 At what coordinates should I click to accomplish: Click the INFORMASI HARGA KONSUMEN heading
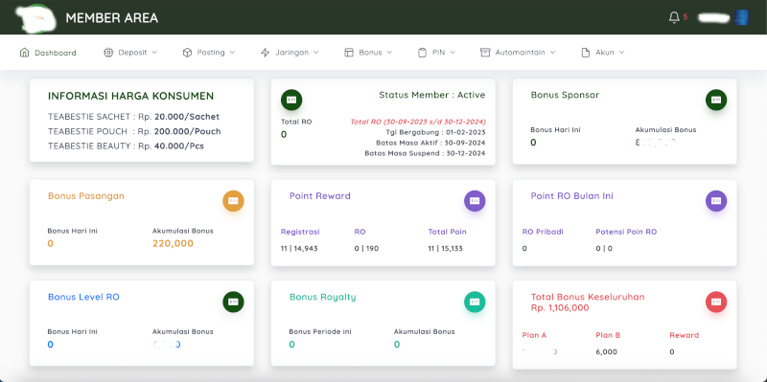tap(131, 97)
